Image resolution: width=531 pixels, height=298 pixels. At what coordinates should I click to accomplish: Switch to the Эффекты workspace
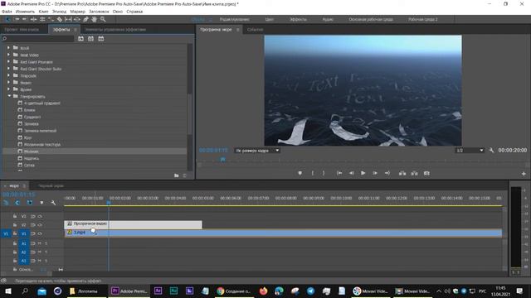pyautogui.click(x=298, y=20)
